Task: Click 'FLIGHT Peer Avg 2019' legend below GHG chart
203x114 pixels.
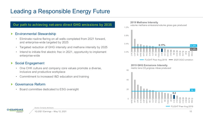Action: coord(179,106)
